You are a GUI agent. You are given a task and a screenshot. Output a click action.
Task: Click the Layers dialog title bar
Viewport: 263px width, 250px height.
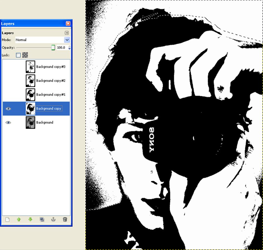click(36, 23)
